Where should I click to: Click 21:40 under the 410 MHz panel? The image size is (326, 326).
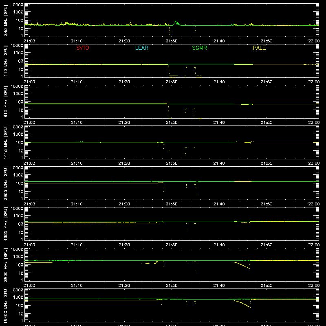[x=219, y=82]
